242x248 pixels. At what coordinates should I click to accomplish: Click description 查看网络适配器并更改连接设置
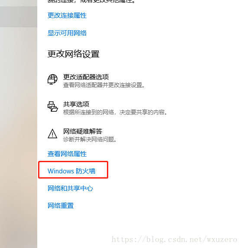click(104, 85)
